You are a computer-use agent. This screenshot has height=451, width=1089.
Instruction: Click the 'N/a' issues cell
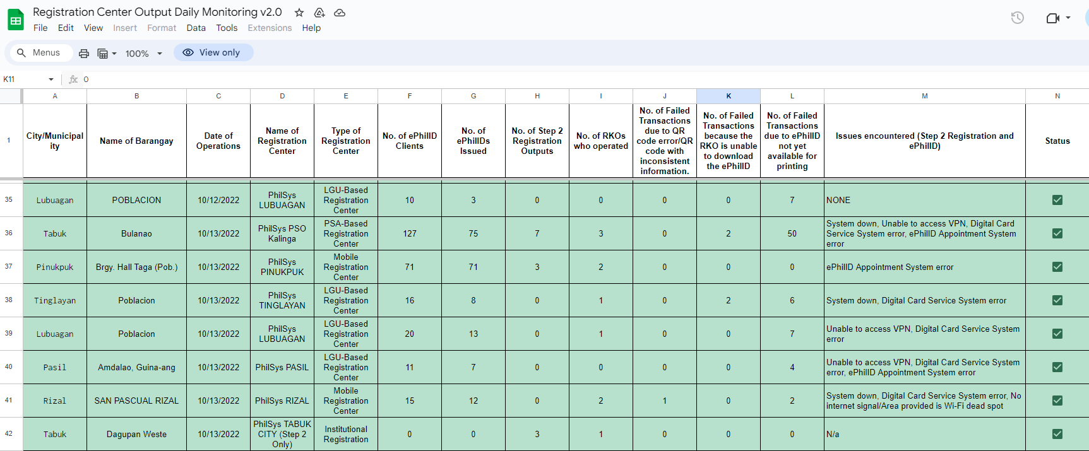925,434
